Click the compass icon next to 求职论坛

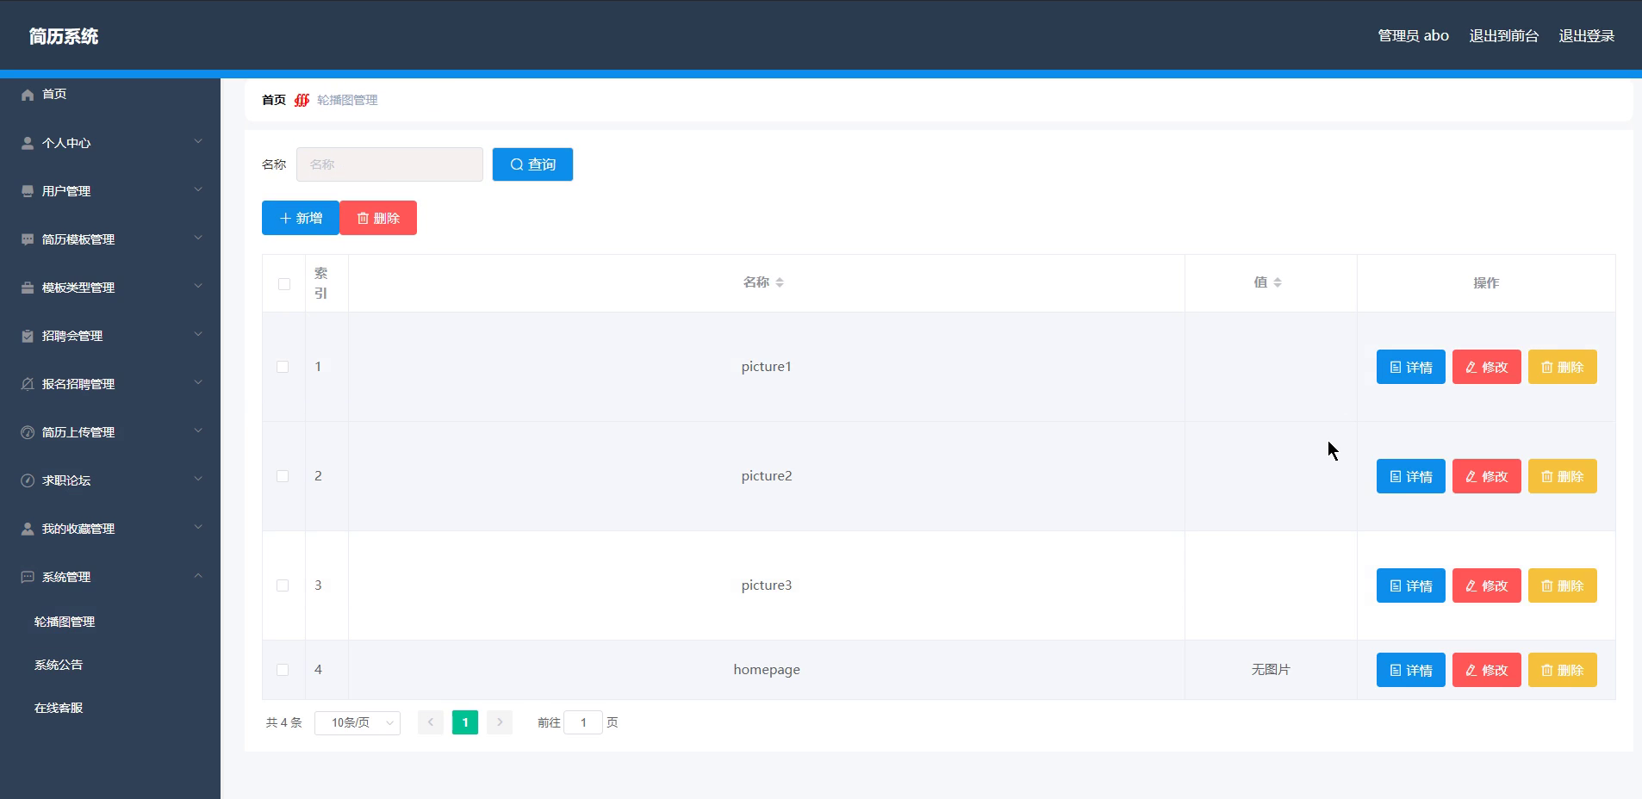28,480
